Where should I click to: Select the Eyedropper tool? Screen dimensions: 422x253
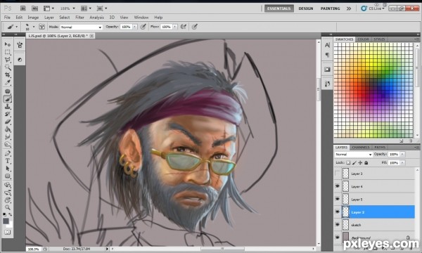(8, 82)
